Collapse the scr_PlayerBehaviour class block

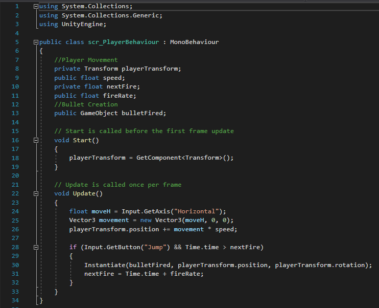(35, 42)
